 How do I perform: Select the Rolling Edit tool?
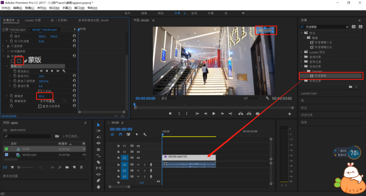coord(98,143)
